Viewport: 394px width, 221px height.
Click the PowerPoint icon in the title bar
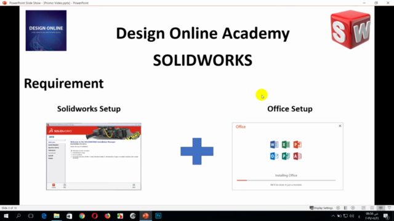point(4,2)
